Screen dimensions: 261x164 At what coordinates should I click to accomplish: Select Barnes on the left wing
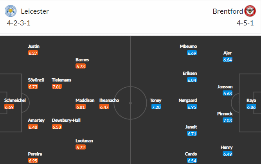coord(82,59)
